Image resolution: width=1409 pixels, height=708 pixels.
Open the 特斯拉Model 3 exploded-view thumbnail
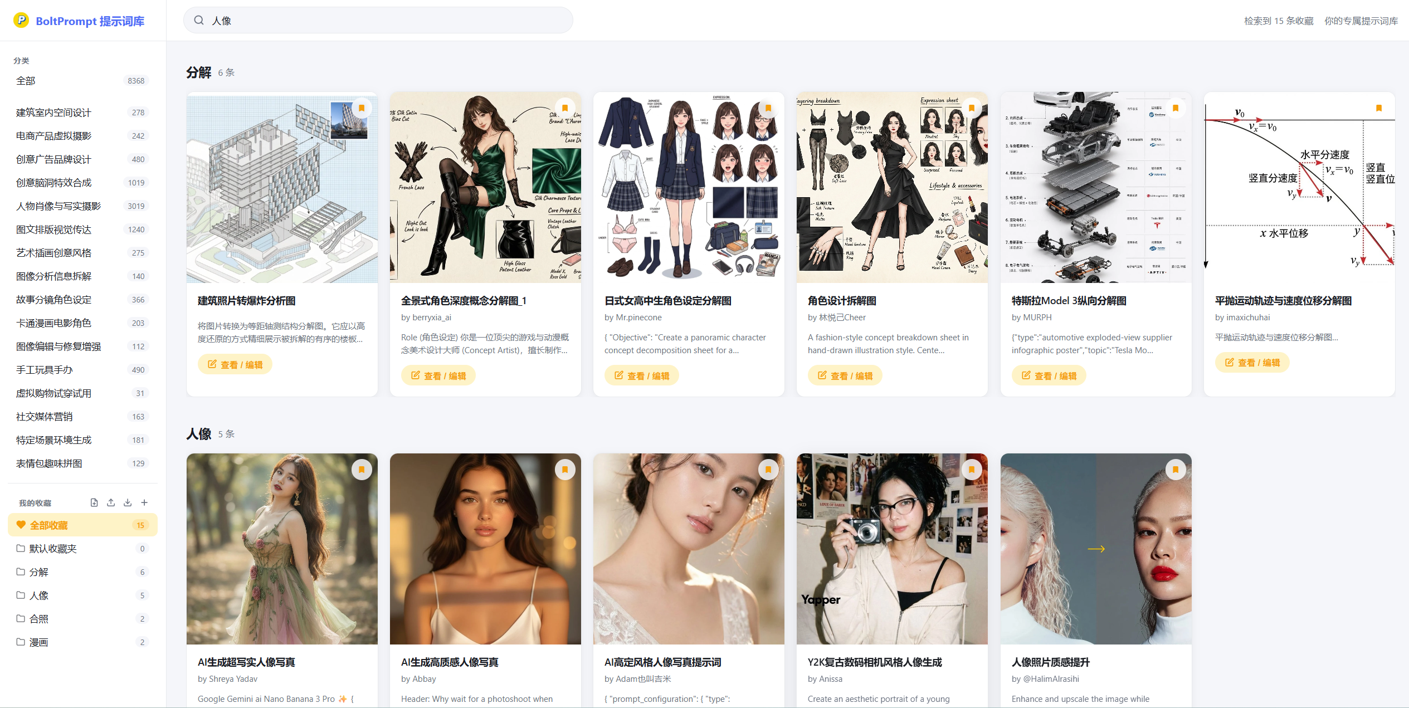coord(1096,187)
